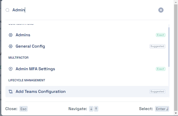Open the Admins result

click(x=23, y=35)
